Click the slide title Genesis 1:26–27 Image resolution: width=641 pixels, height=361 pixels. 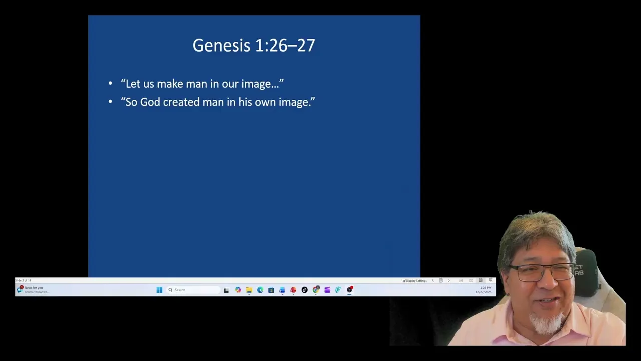point(254,45)
